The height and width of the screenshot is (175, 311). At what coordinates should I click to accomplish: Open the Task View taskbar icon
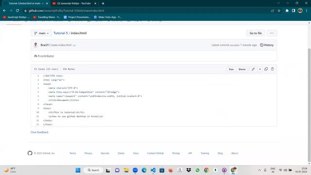click(x=108, y=170)
